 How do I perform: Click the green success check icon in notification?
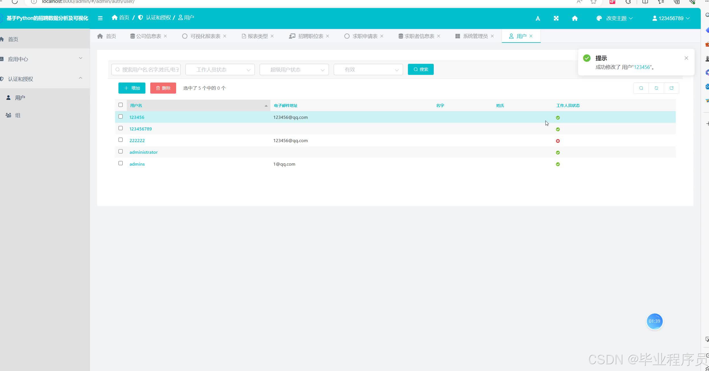pyautogui.click(x=587, y=58)
